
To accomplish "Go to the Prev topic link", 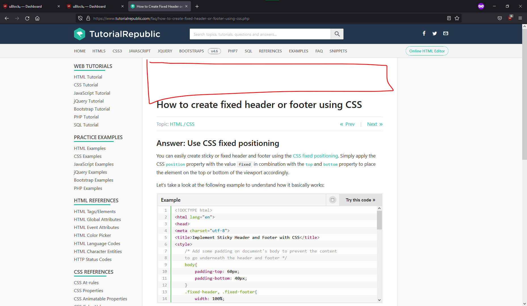I will point(347,124).
